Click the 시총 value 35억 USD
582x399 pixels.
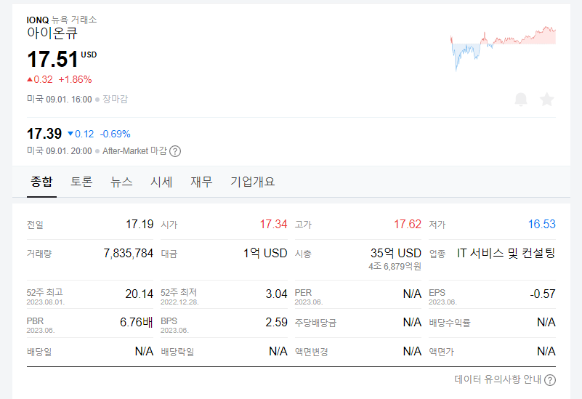(396, 253)
